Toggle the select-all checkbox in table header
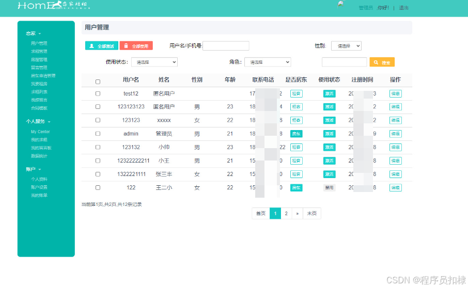 pos(98,82)
